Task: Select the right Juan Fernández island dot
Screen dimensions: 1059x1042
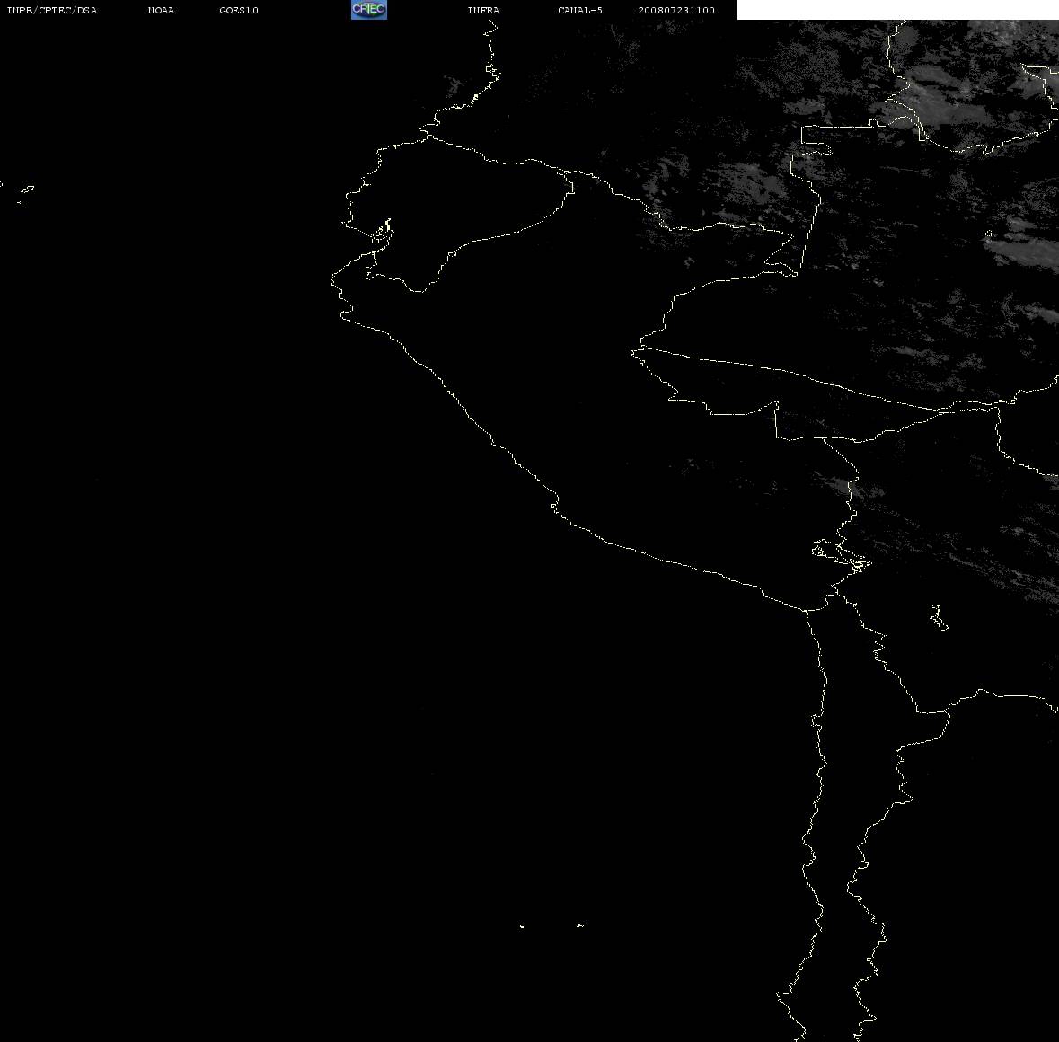Action: (x=580, y=925)
